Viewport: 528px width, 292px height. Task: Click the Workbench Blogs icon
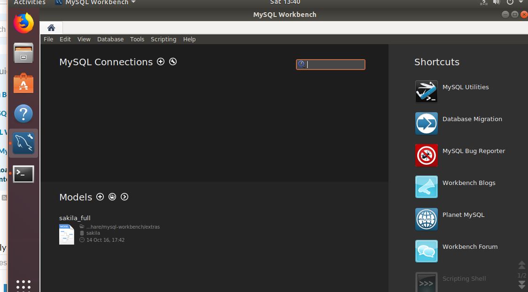[x=426, y=187]
